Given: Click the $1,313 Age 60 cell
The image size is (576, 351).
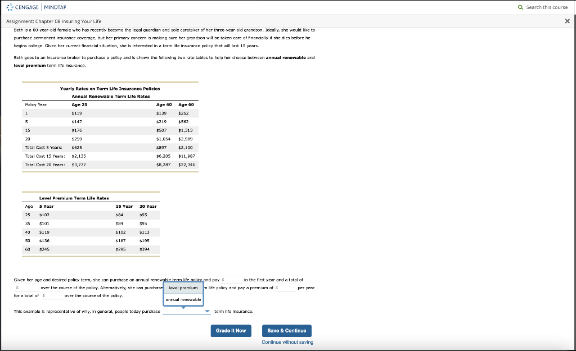Looking at the screenshot, I should point(186,130).
